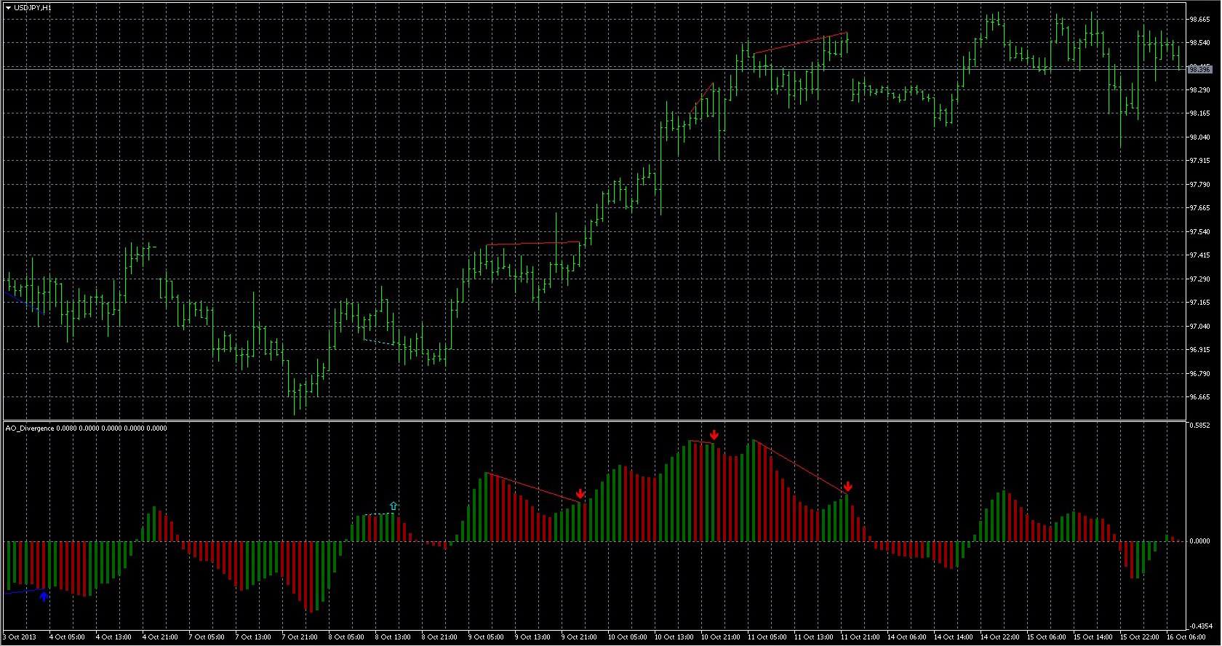Click the 15 Oct 22:00 time label
The height and width of the screenshot is (646, 1222).
(x=1140, y=637)
